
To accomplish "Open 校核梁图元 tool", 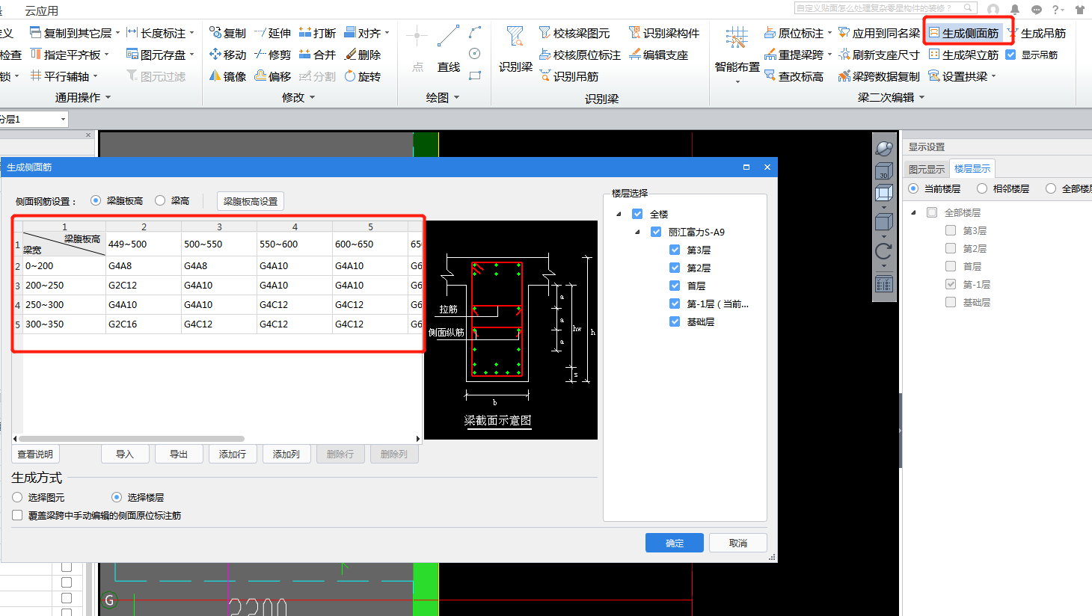I will click(574, 33).
